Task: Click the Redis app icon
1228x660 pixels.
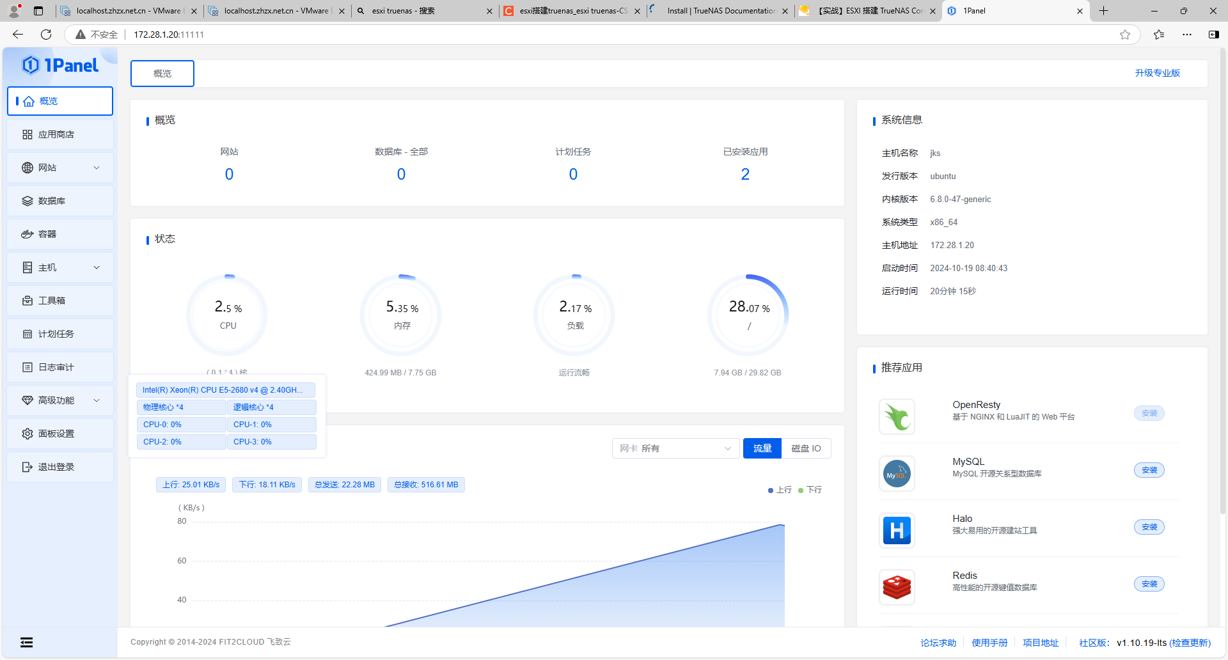Action: point(897,587)
